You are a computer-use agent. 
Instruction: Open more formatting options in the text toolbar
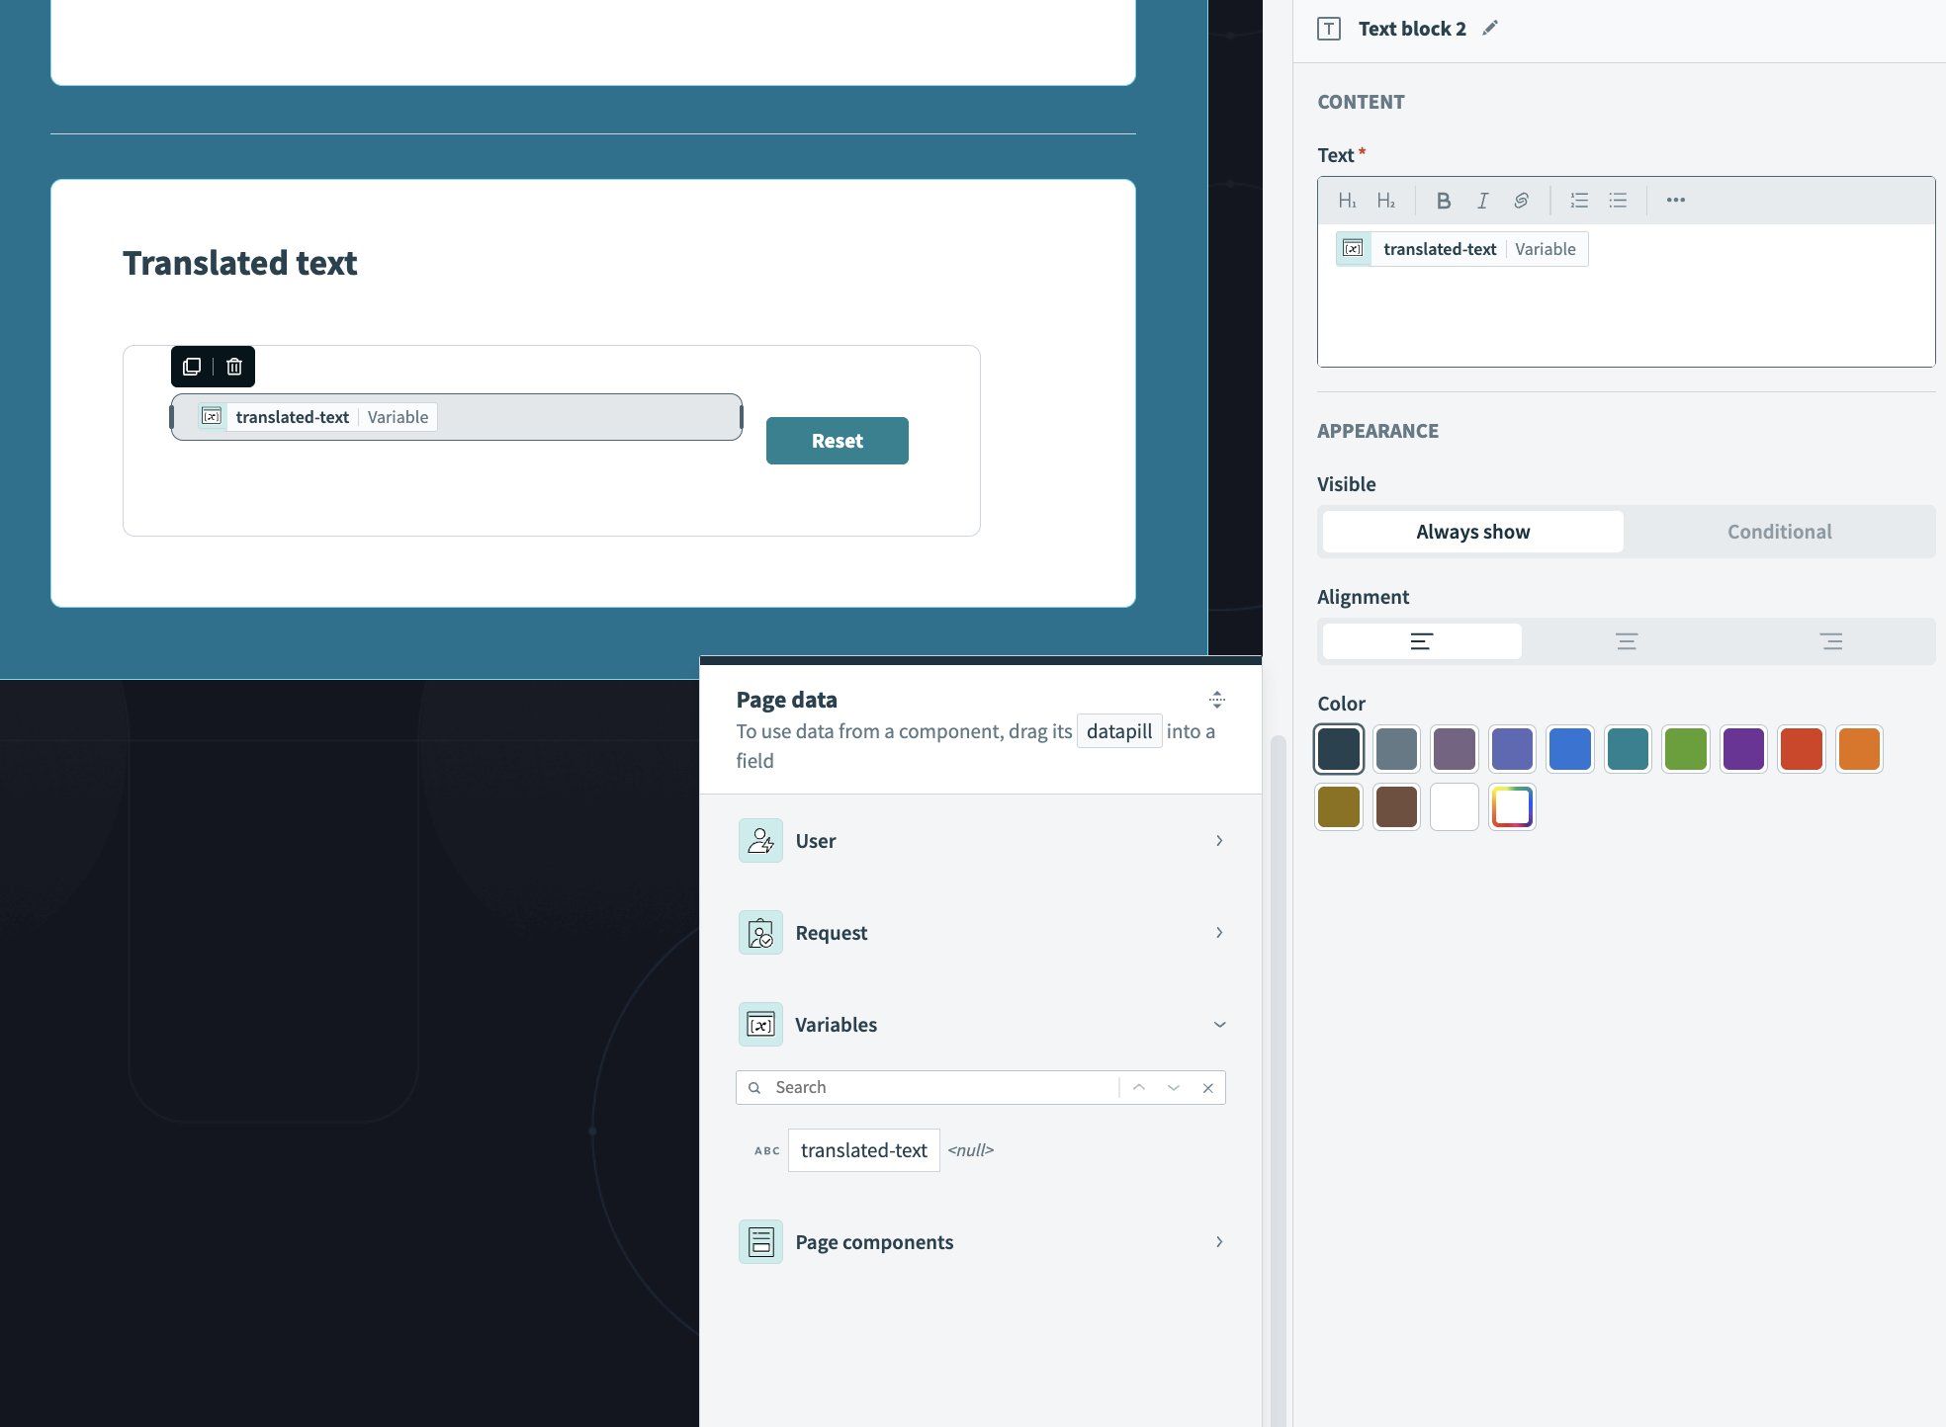1675,201
